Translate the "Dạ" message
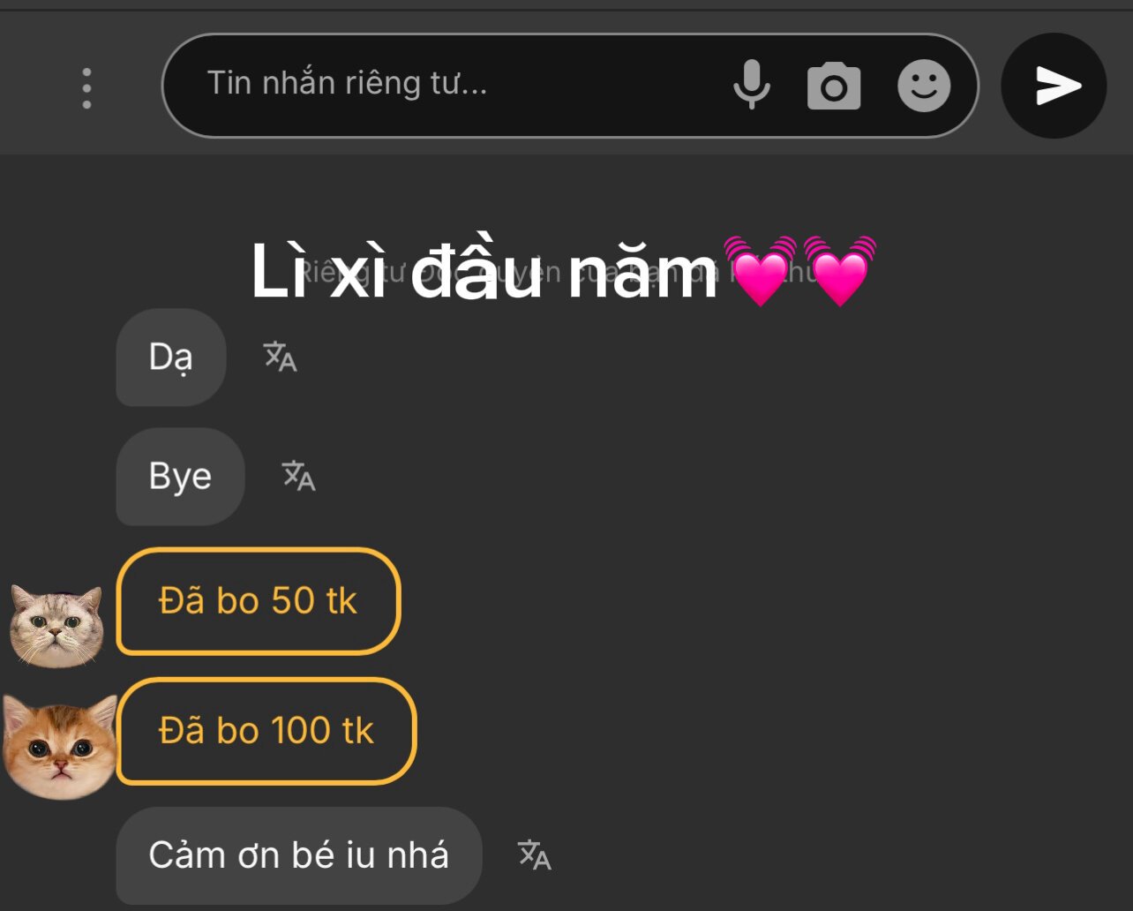The height and width of the screenshot is (911, 1133). [x=280, y=357]
